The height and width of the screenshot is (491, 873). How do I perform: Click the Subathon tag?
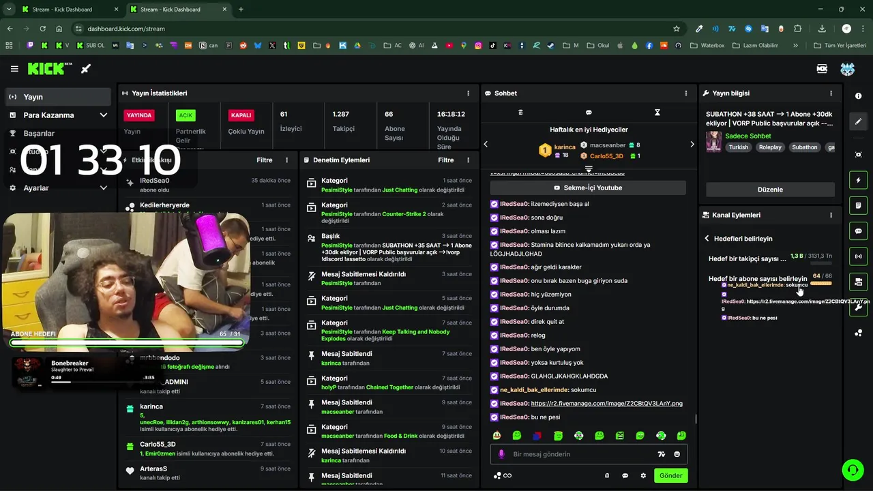[805, 147]
